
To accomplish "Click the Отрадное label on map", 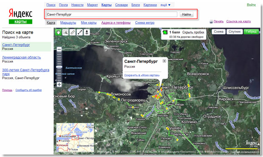I will (212, 117).
